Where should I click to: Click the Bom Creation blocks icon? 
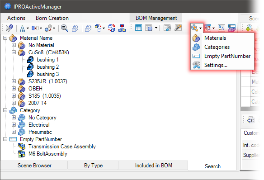(88, 28)
